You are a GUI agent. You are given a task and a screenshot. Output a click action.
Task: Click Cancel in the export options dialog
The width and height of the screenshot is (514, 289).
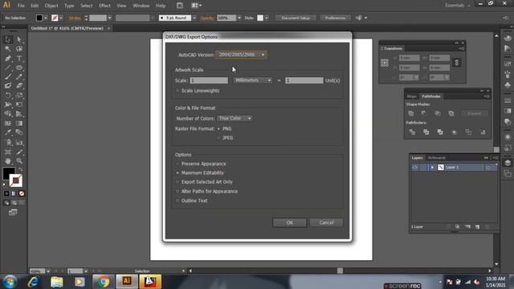point(326,223)
